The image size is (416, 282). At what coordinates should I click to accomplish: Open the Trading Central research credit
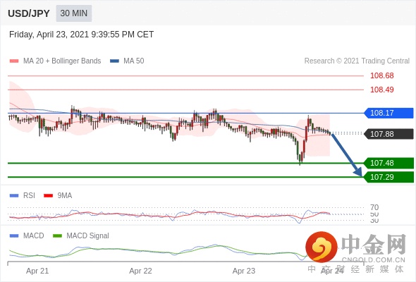click(357, 61)
